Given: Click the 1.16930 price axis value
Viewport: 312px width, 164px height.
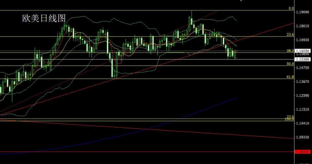Looking at the screenshot, I should 302,40.
